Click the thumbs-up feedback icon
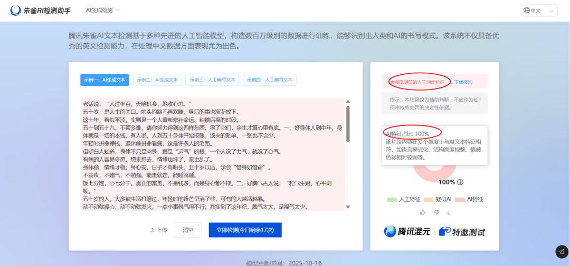Viewport: 570px width, 266px height. [422, 212]
